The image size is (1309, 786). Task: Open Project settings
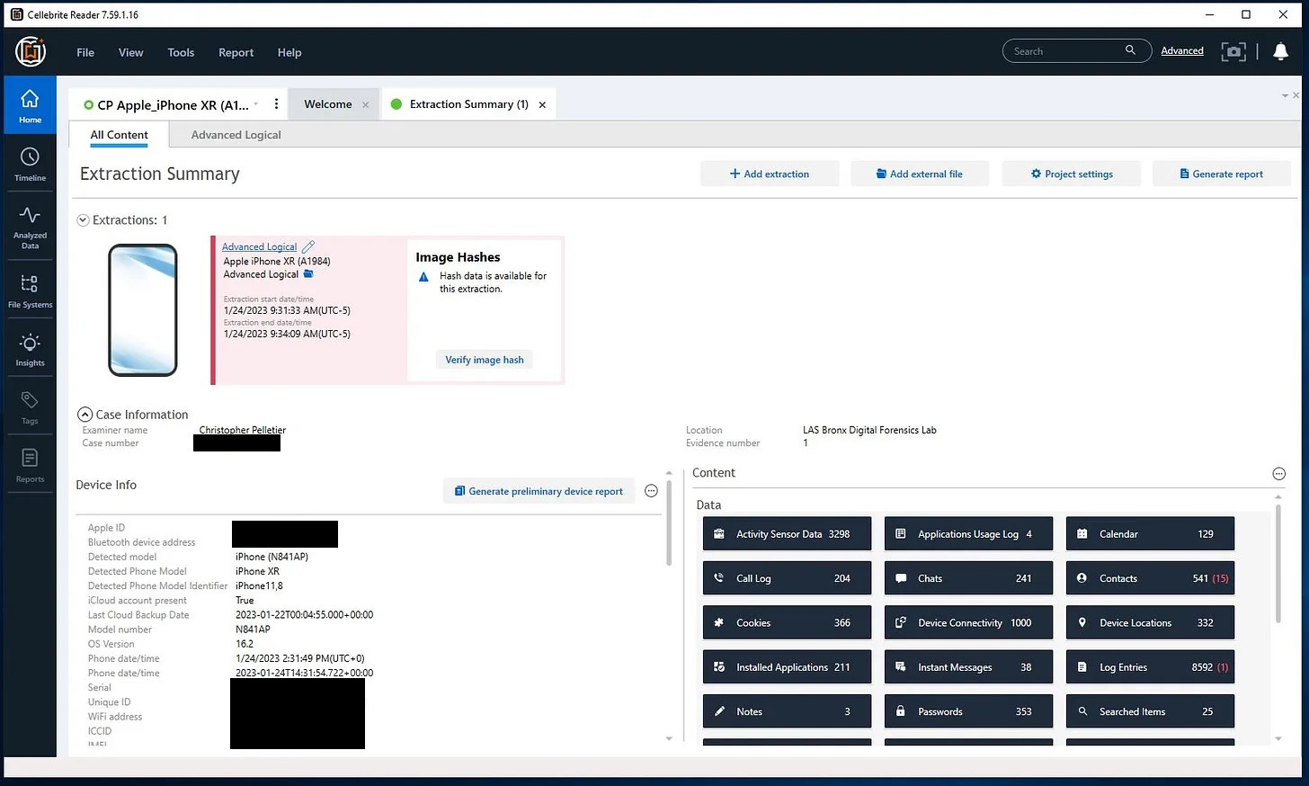point(1072,174)
